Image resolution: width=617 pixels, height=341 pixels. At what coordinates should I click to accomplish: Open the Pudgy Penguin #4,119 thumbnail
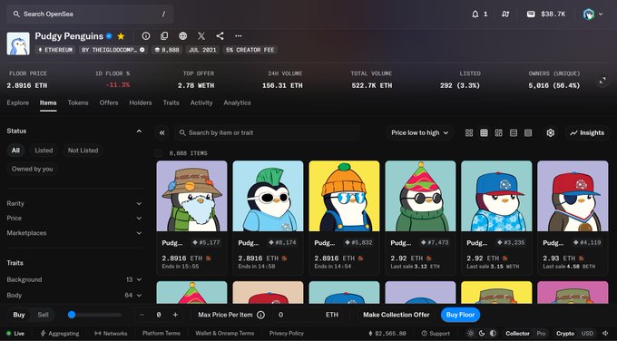(x=573, y=196)
